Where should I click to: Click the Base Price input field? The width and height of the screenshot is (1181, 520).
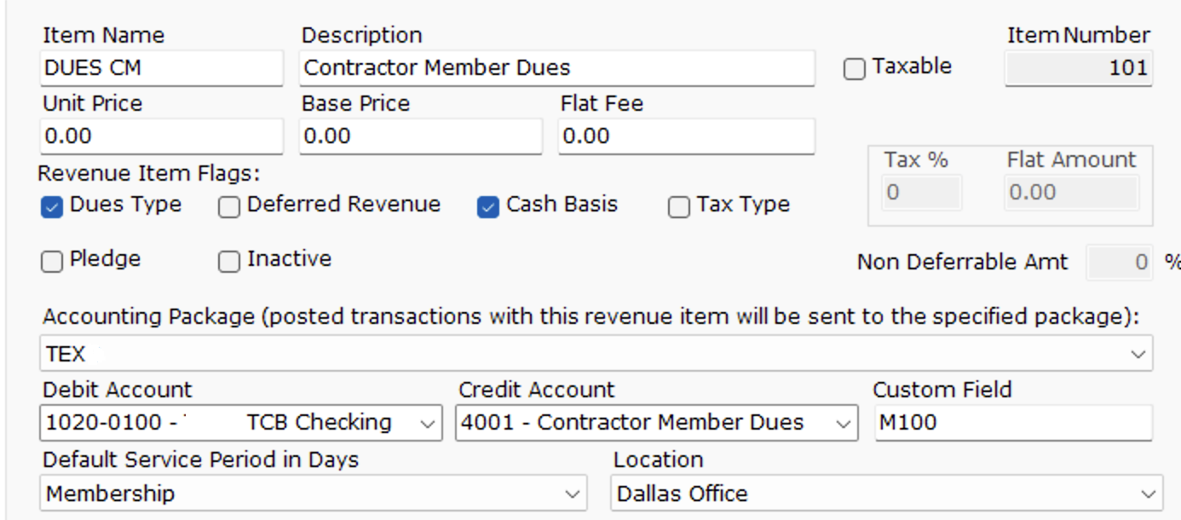420,136
